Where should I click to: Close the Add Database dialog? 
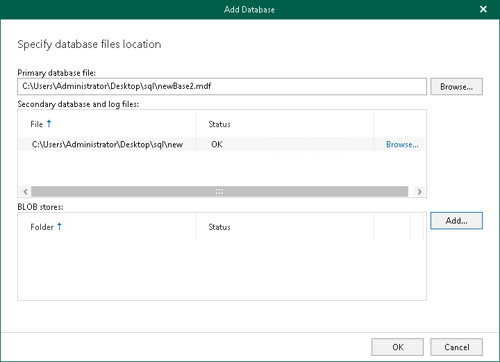(x=483, y=10)
